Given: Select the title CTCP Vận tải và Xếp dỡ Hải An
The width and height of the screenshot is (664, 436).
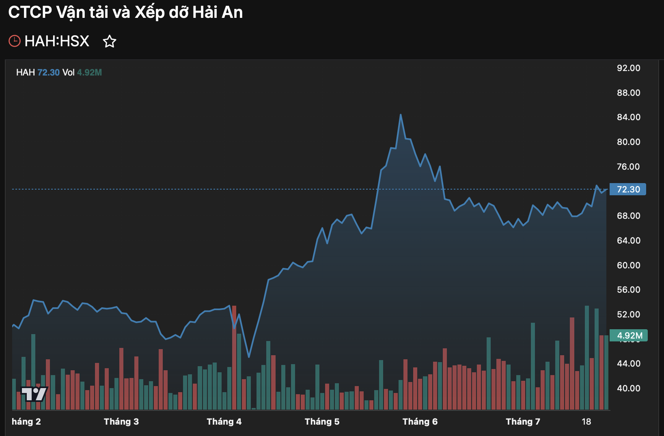Looking at the screenshot, I should [x=125, y=12].
